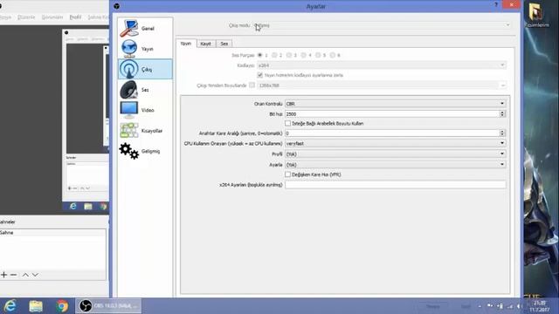This screenshot has height=314, width=559.
Task: Enable the Çıkışı Yeniden Boyutlandır checkbox
Action: click(252, 85)
